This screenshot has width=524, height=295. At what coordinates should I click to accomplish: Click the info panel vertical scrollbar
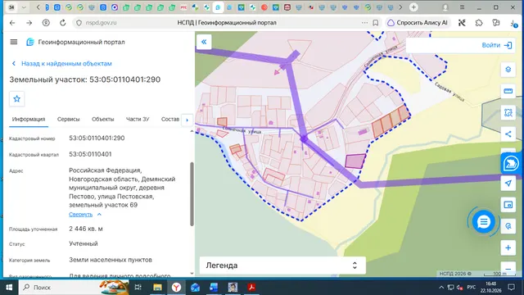tap(192, 194)
